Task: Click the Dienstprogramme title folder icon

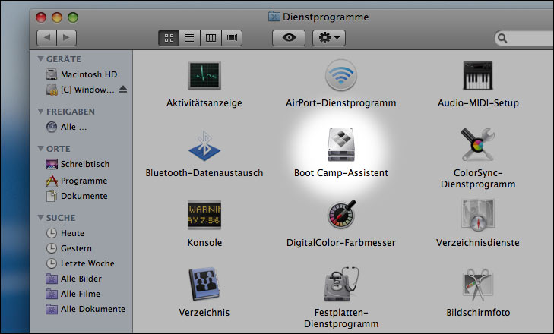Action: 274,16
